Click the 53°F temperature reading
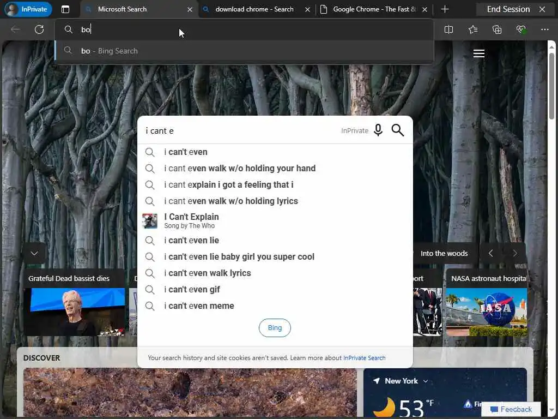 [416, 408]
